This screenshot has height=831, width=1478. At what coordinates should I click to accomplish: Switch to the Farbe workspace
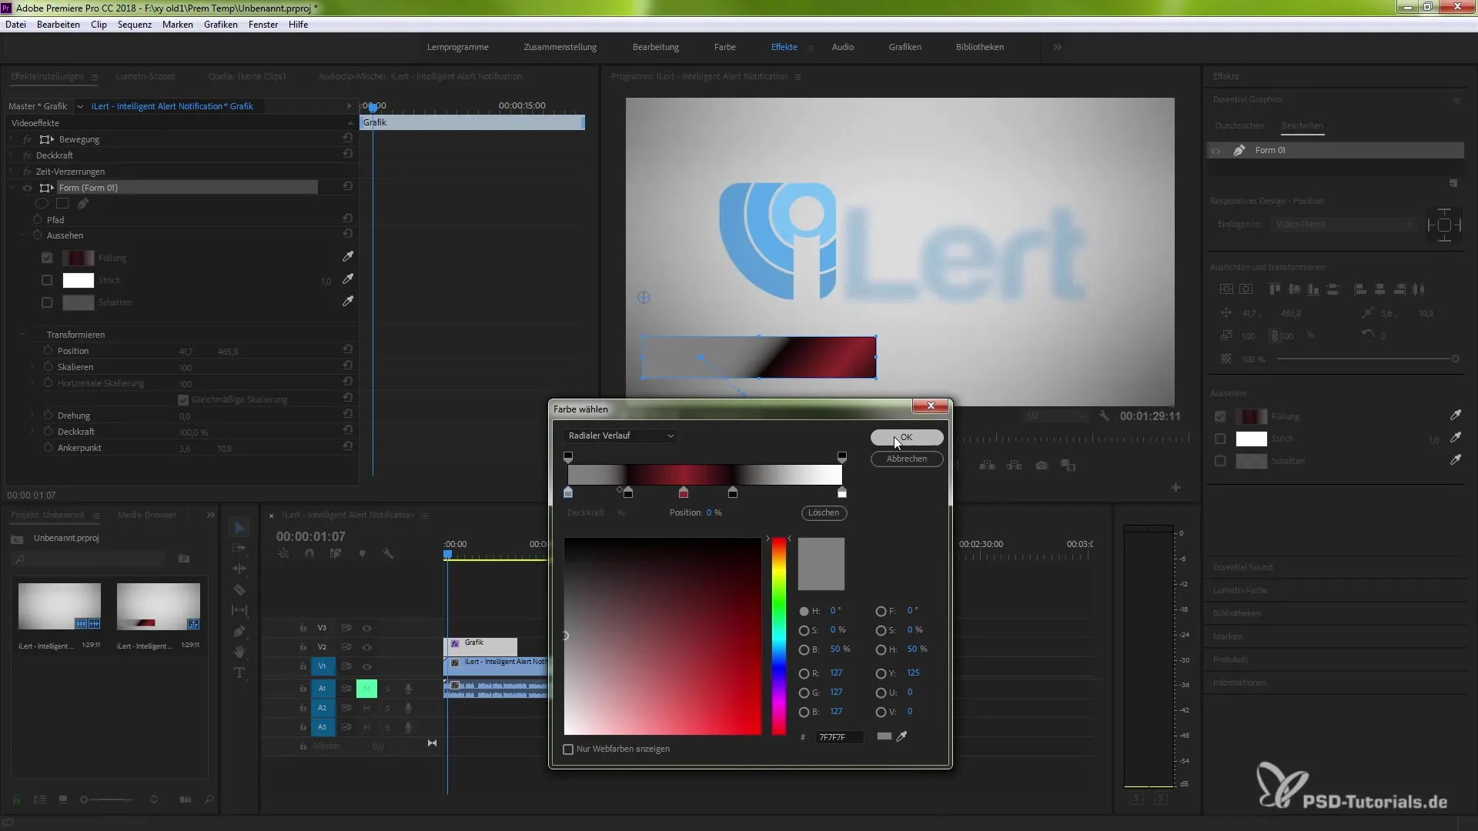click(x=724, y=47)
